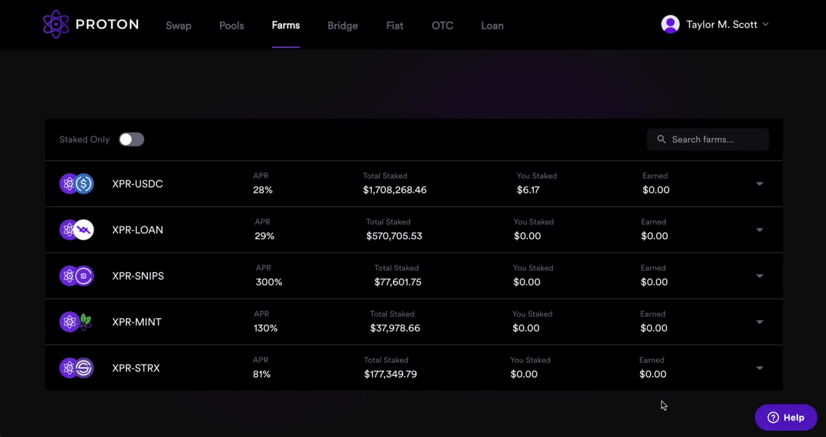826x437 pixels.
Task: Go to the Swap tab
Action: point(179,26)
